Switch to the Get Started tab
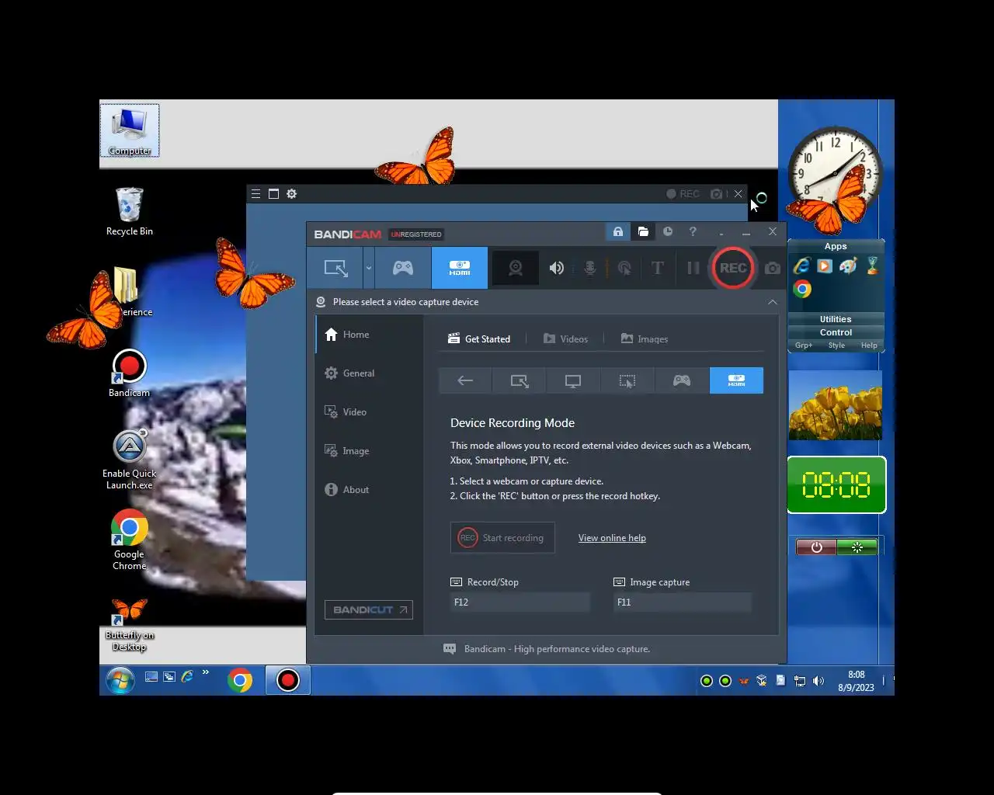Image resolution: width=994 pixels, height=795 pixels. point(479,339)
